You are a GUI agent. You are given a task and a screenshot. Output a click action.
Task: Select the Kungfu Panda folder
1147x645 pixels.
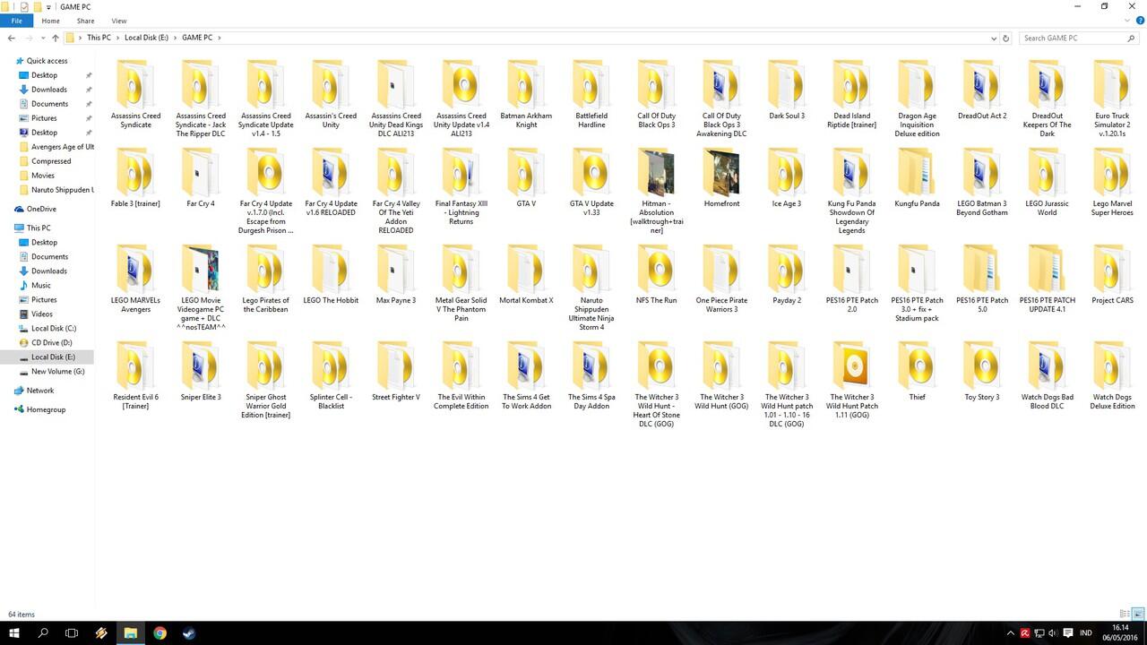click(x=917, y=177)
